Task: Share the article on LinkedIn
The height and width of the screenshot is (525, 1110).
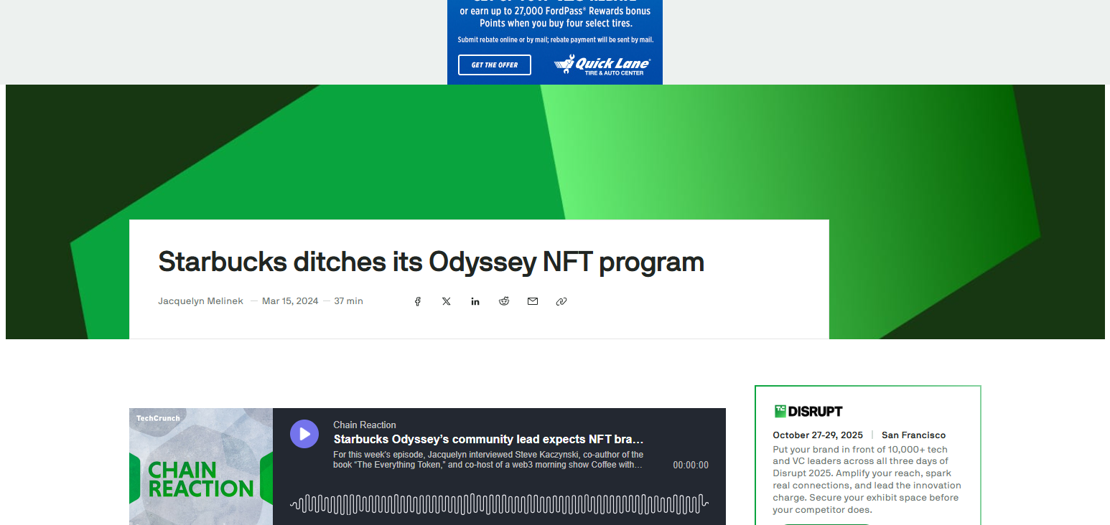Action: coord(475,301)
